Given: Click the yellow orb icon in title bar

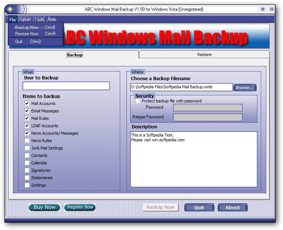Looking at the screenshot, I should (10, 9).
